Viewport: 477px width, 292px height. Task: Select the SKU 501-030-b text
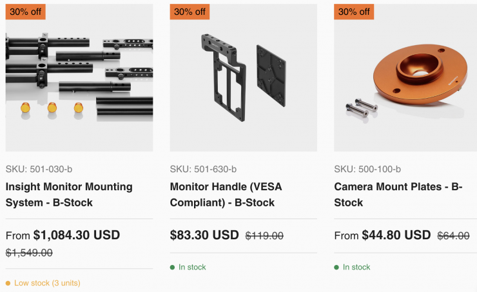(39, 170)
